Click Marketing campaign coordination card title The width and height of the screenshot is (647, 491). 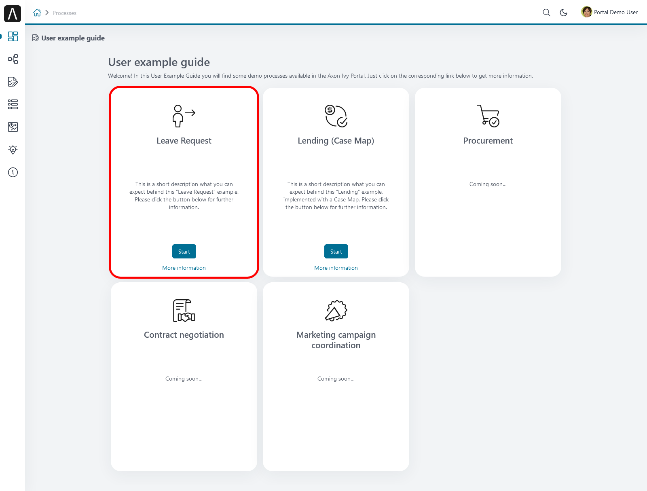pos(336,340)
